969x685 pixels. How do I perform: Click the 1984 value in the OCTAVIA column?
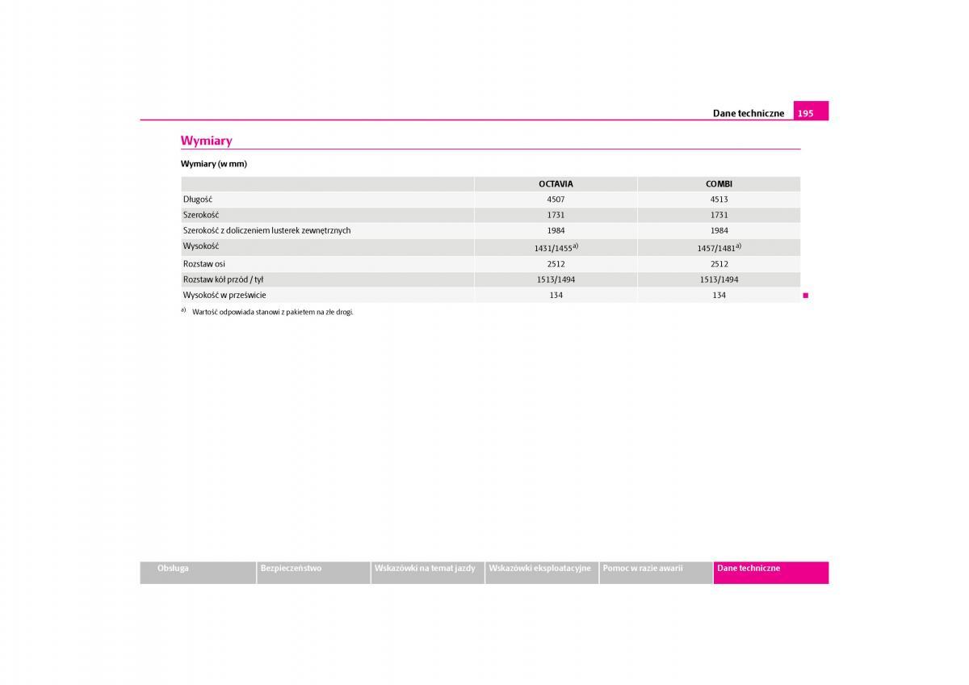click(556, 231)
